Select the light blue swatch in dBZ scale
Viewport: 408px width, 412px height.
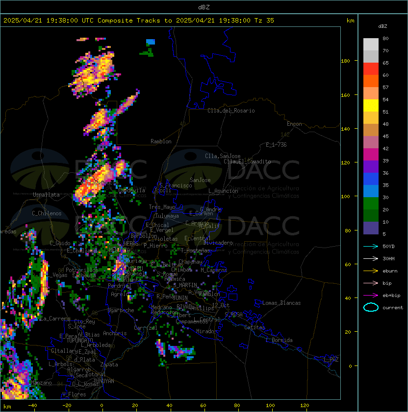tap(371, 191)
